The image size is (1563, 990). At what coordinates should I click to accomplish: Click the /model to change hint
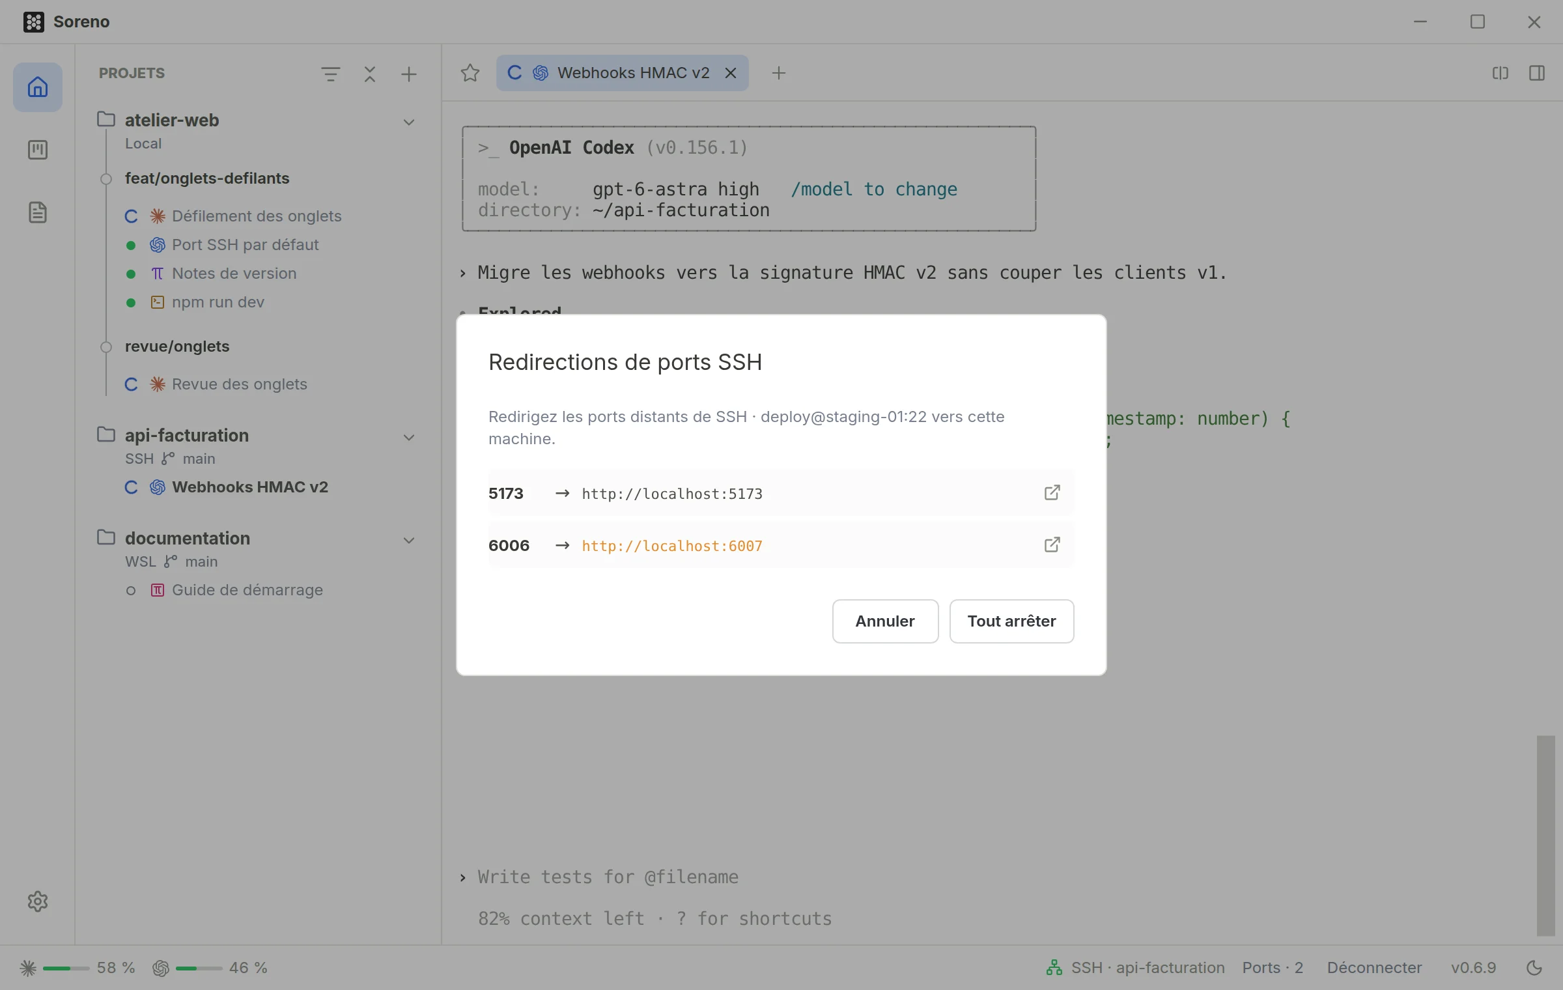(x=873, y=189)
